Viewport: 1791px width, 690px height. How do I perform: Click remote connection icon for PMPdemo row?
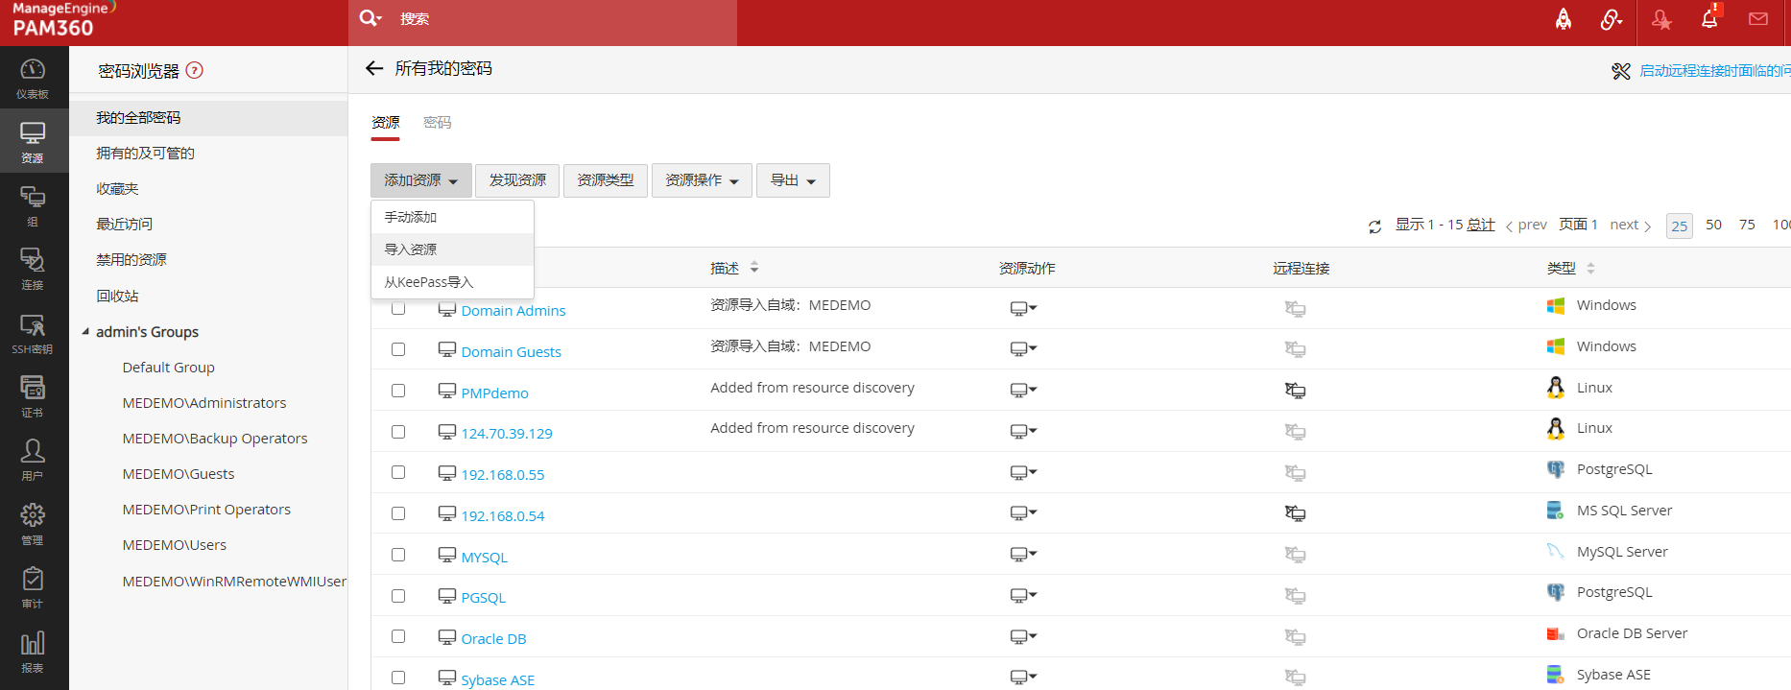pyautogui.click(x=1295, y=391)
